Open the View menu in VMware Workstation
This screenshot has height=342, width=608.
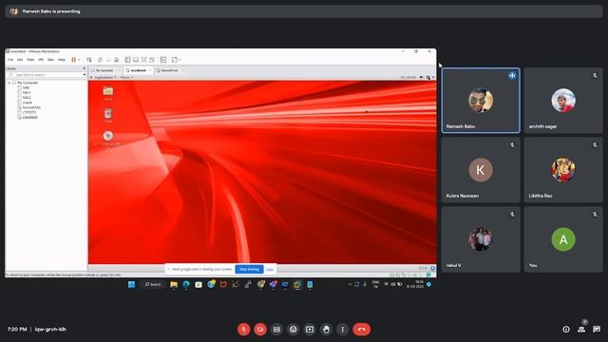(x=30, y=60)
